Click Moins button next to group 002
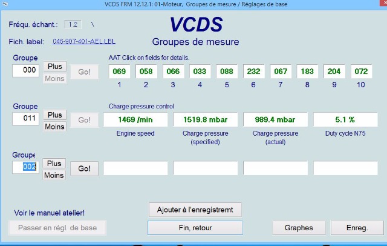Image resolution: width=387 pixels, height=246 pixels. [54, 175]
